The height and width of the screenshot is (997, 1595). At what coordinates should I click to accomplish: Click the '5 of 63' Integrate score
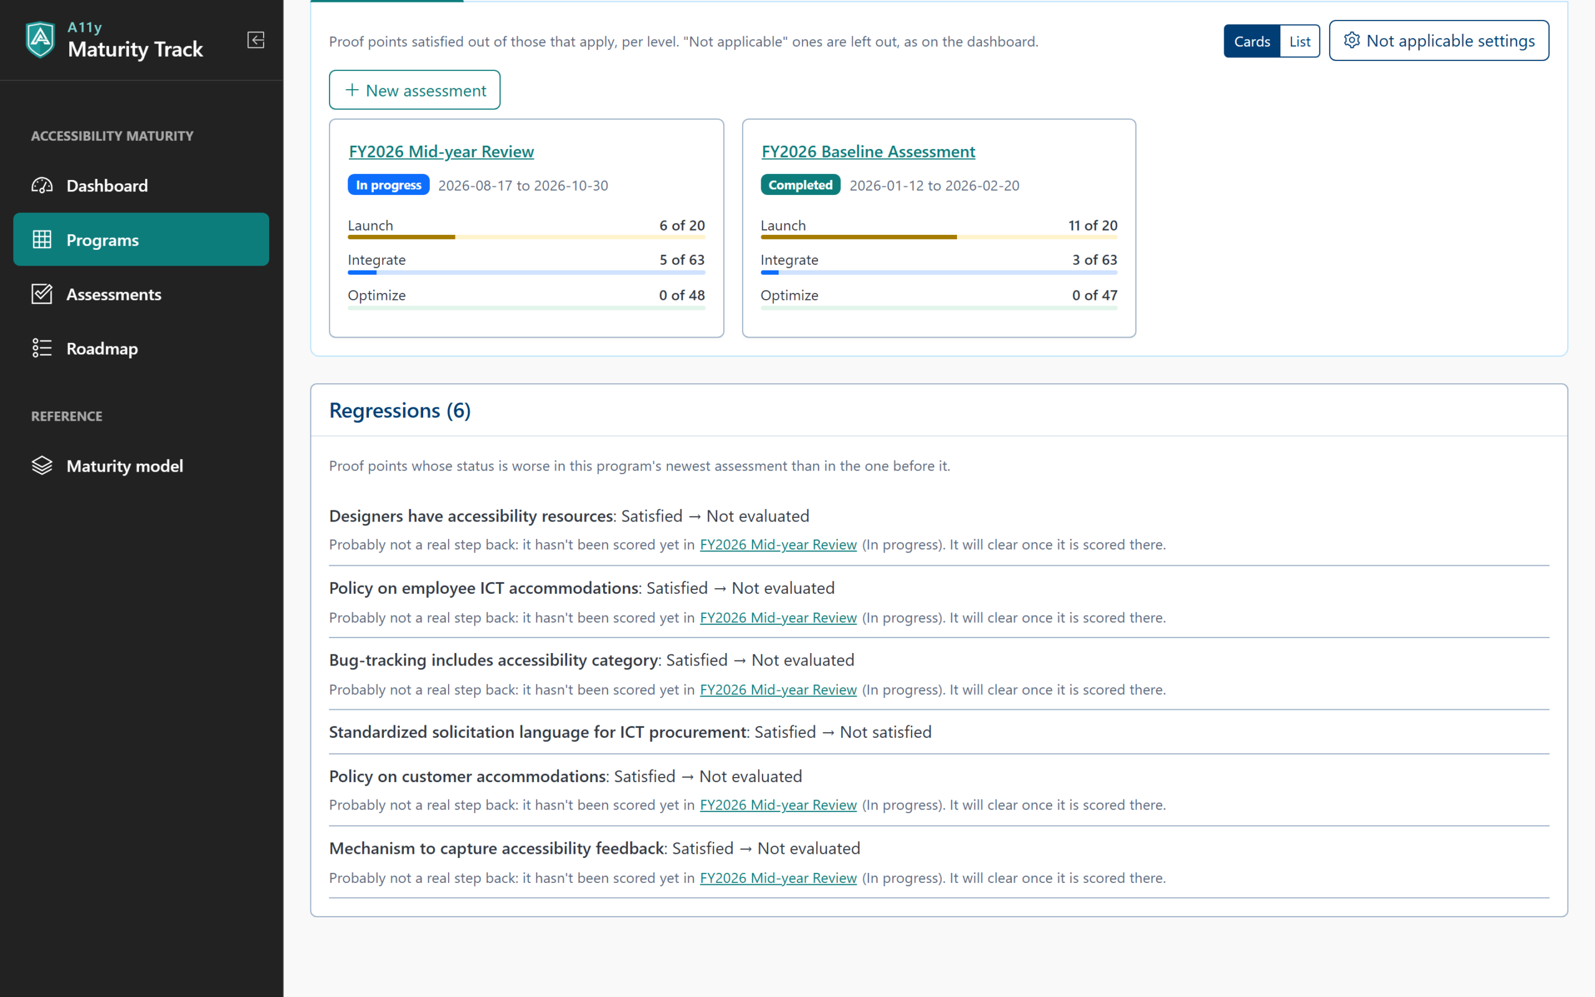[682, 260]
